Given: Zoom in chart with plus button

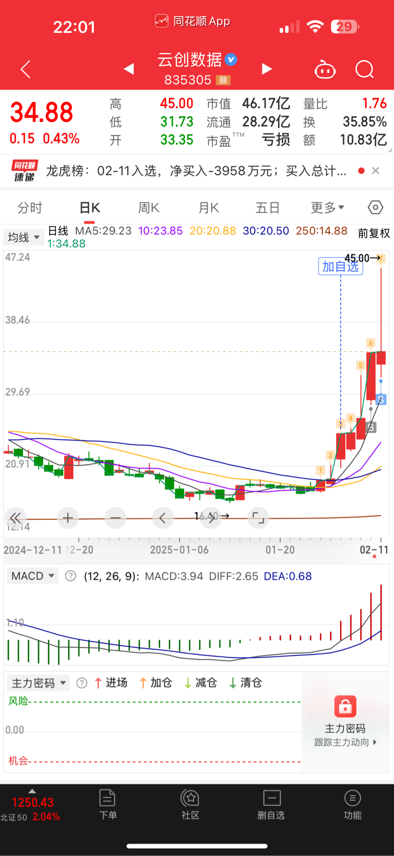Looking at the screenshot, I should click(x=68, y=518).
